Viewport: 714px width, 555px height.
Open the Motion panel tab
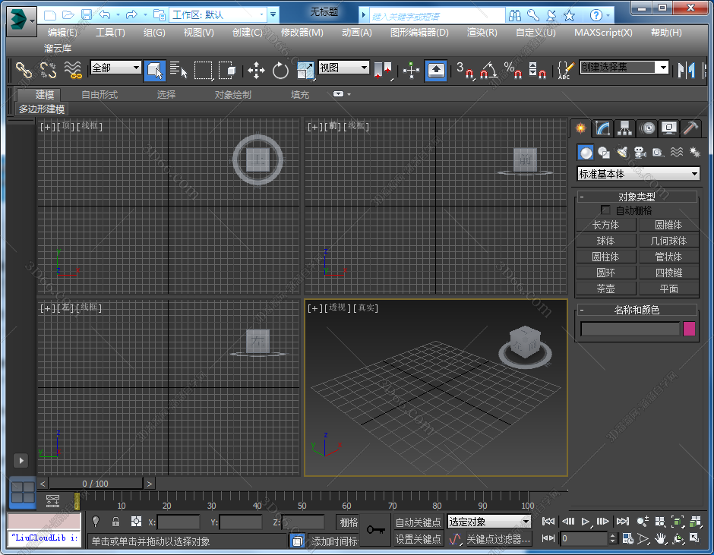pos(647,128)
